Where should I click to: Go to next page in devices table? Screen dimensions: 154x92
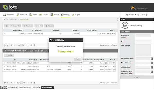[x=28, y=83]
